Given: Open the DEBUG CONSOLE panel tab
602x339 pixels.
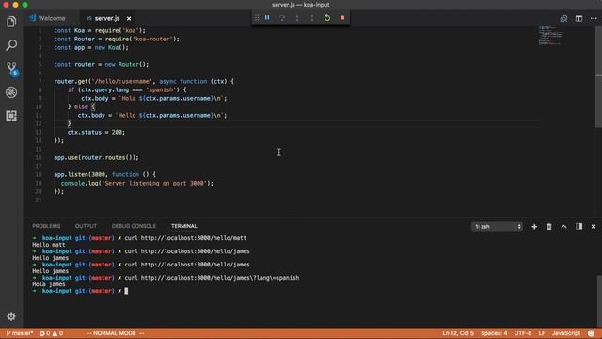Looking at the screenshot, I should coord(134,226).
